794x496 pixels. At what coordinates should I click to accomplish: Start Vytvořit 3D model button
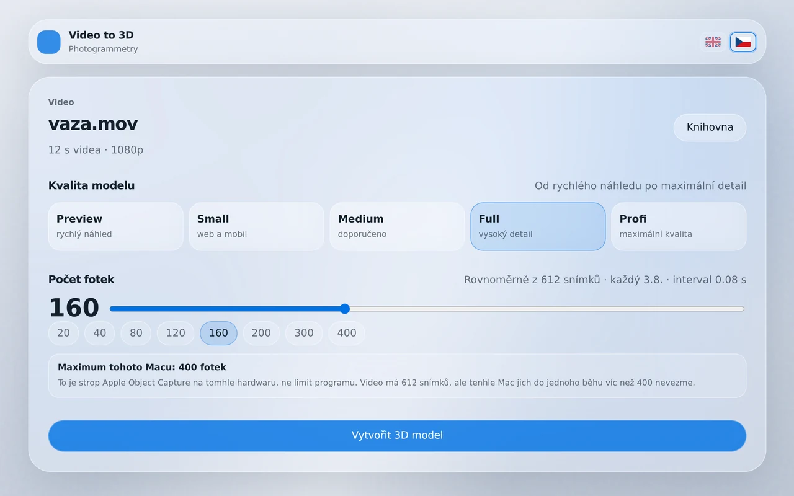(x=397, y=435)
